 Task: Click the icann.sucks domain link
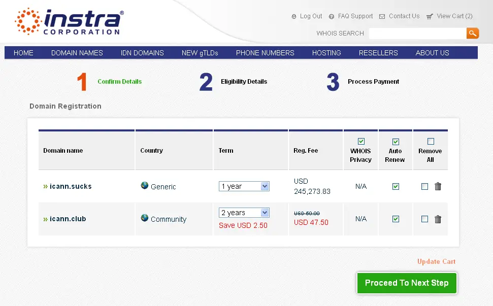(71, 186)
